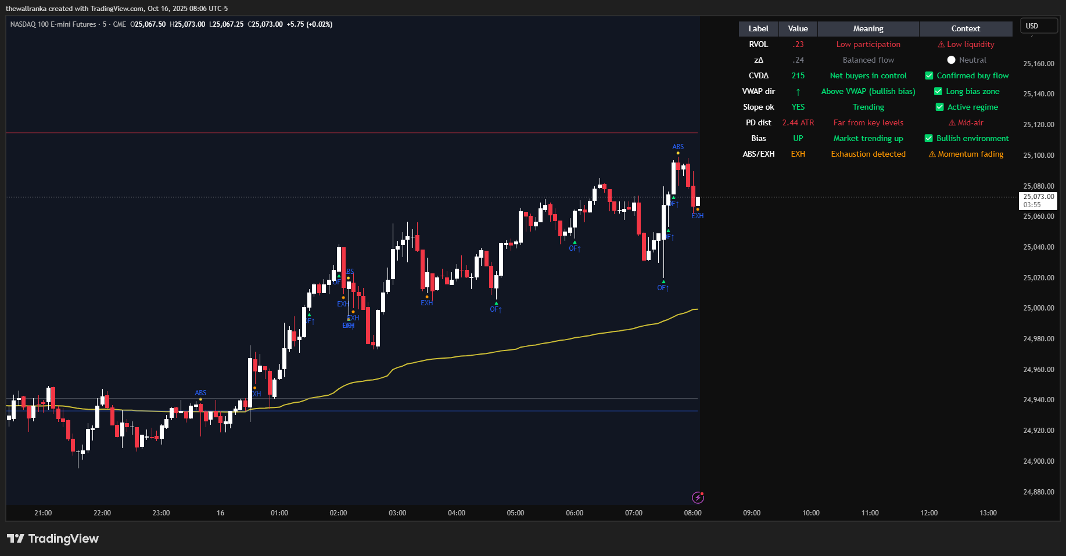The width and height of the screenshot is (1066, 556).
Task: Toggle the green check beside Confirmed buy flow
Action: coord(929,76)
